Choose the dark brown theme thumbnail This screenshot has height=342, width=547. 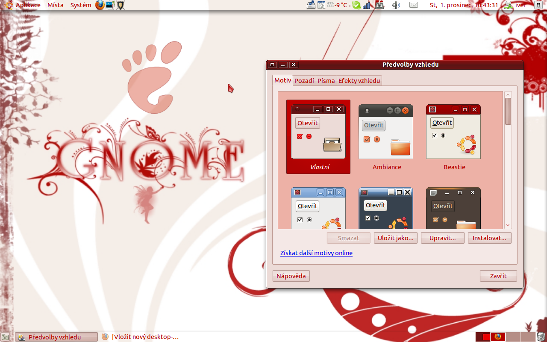(x=454, y=207)
